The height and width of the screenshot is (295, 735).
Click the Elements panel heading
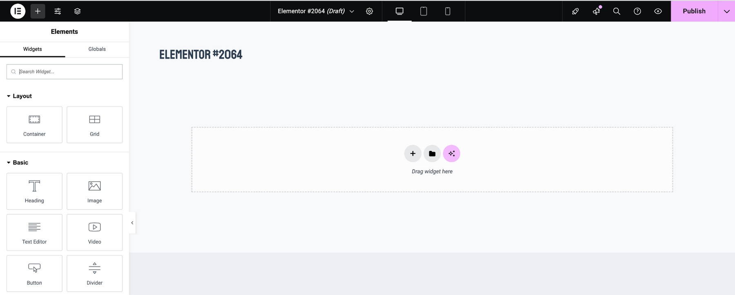click(x=65, y=31)
